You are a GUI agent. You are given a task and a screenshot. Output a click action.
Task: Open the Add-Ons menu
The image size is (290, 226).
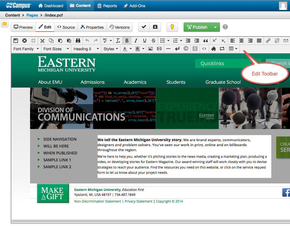(x=134, y=6)
